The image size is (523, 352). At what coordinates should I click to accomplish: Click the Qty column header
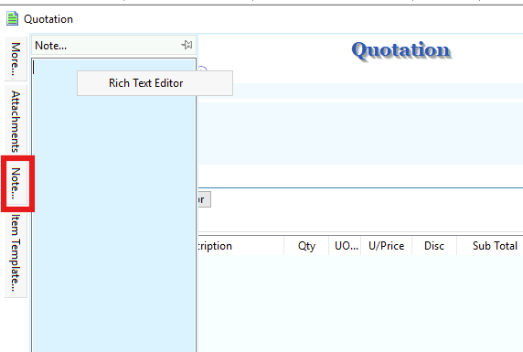tap(306, 246)
